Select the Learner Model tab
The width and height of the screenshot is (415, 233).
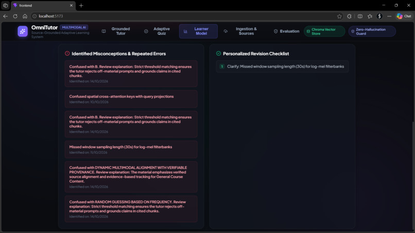pyautogui.click(x=198, y=31)
